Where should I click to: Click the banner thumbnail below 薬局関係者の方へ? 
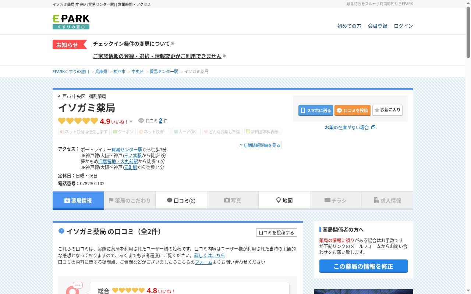(364, 292)
